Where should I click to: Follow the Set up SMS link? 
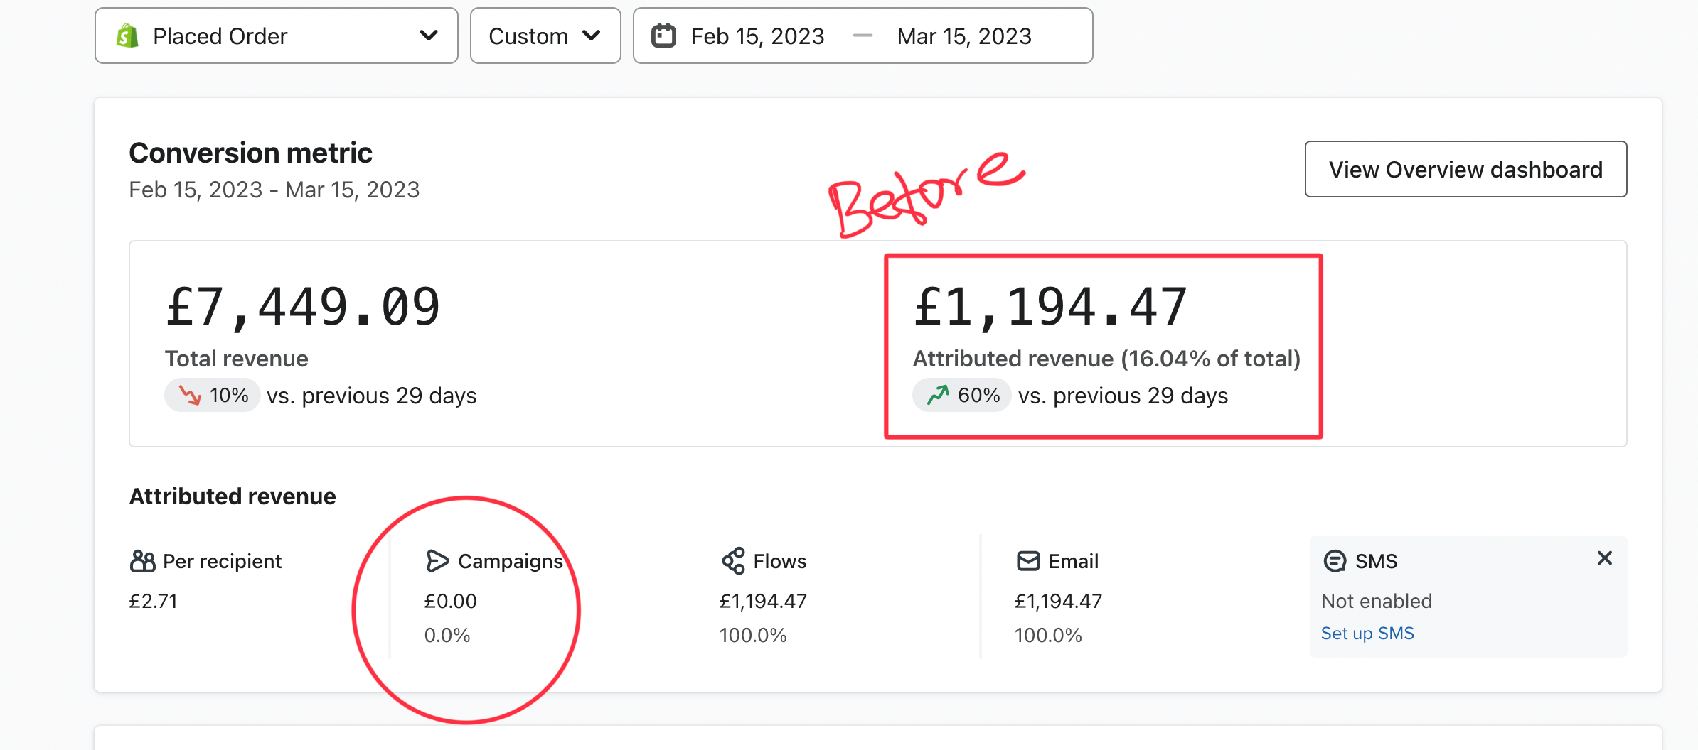1367,634
